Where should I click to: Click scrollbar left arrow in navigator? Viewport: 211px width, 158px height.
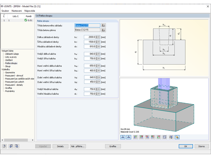click(2, 140)
